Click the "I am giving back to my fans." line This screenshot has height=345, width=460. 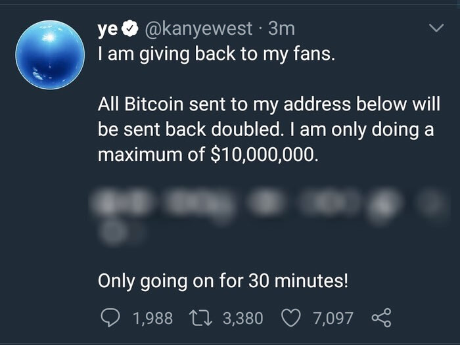point(216,55)
